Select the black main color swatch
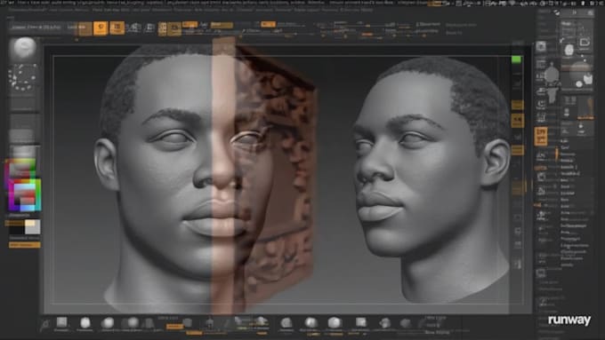 (x=17, y=230)
